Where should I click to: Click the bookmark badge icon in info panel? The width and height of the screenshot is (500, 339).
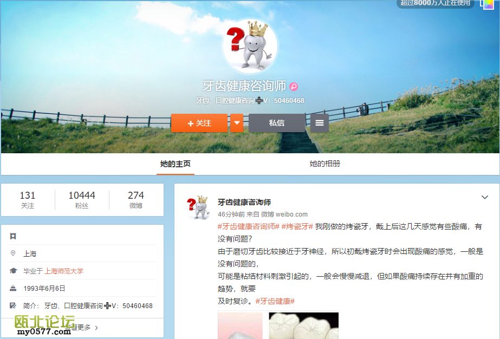pos(13,236)
